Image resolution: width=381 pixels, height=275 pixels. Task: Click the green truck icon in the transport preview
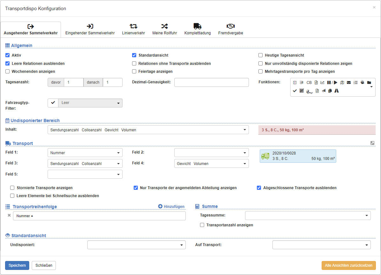tap(265, 156)
